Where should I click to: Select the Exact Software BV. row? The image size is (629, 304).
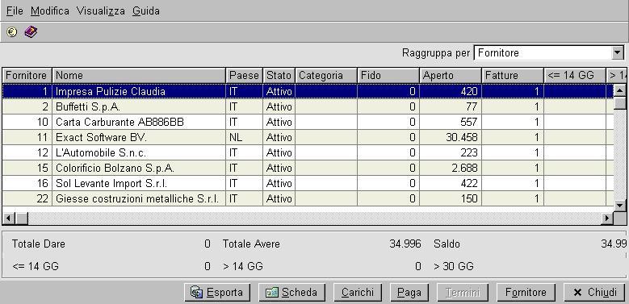click(x=308, y=137)
